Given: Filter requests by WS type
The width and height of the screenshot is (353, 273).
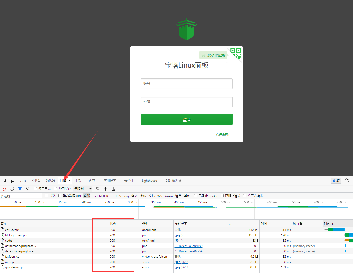Looking at the screenshot, I should [x=160, y=196].
